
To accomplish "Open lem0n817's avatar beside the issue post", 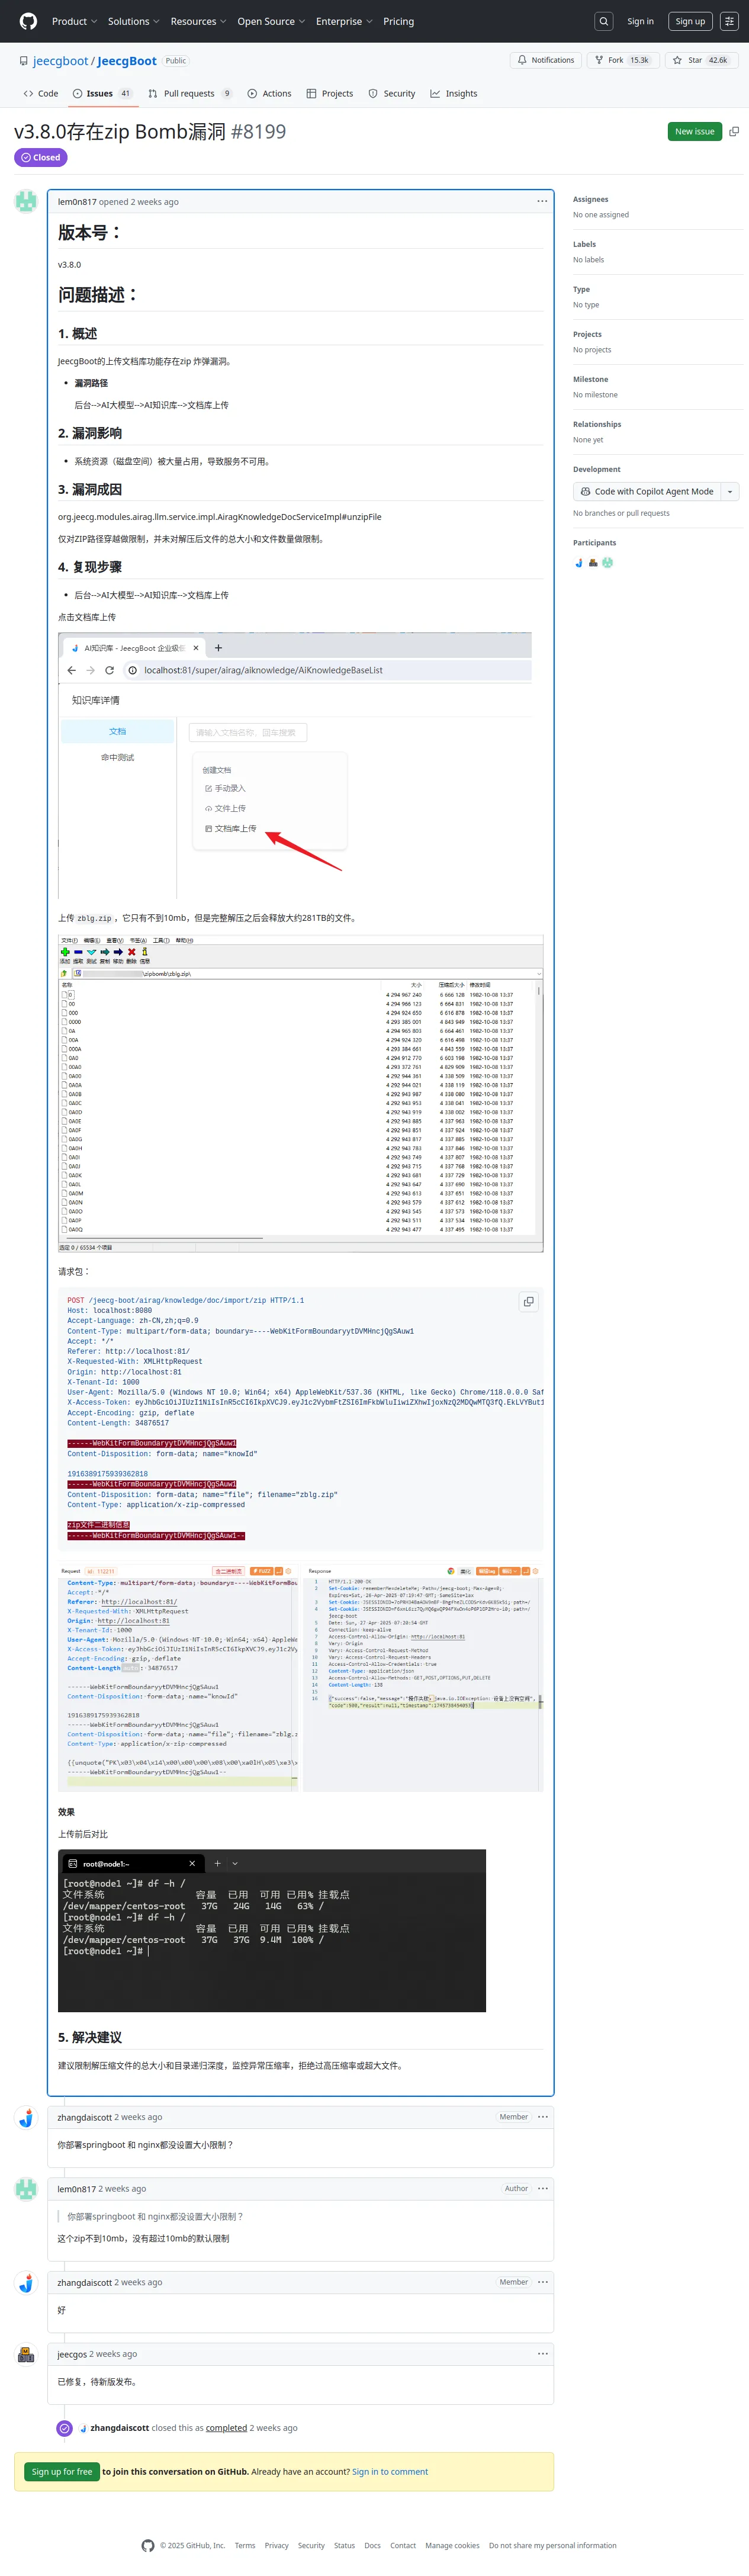I will (26, 201).
